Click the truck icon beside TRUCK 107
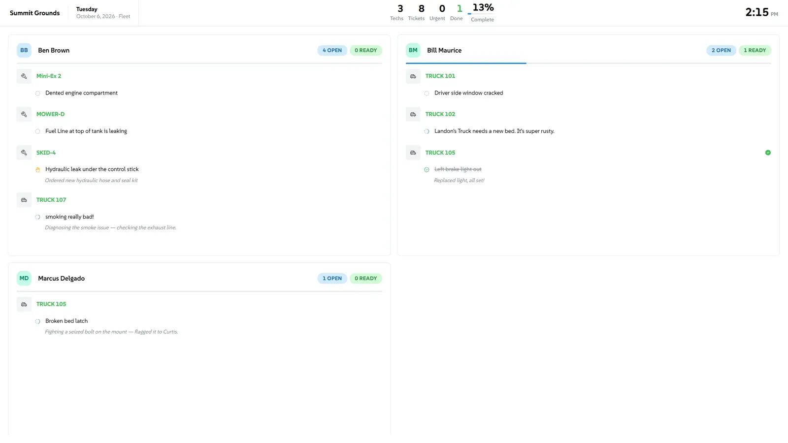Screen dimensions: 788x443 coord(24,200)
